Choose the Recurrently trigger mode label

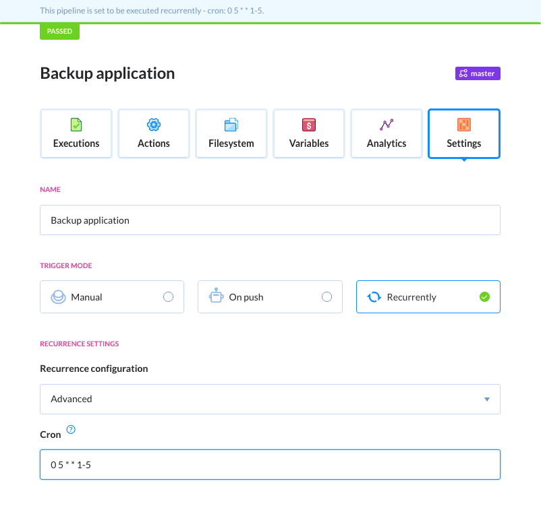click(411, 297)
